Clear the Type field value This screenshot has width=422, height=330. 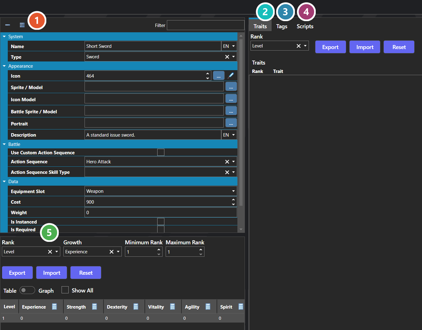click(x=227, y=57)
